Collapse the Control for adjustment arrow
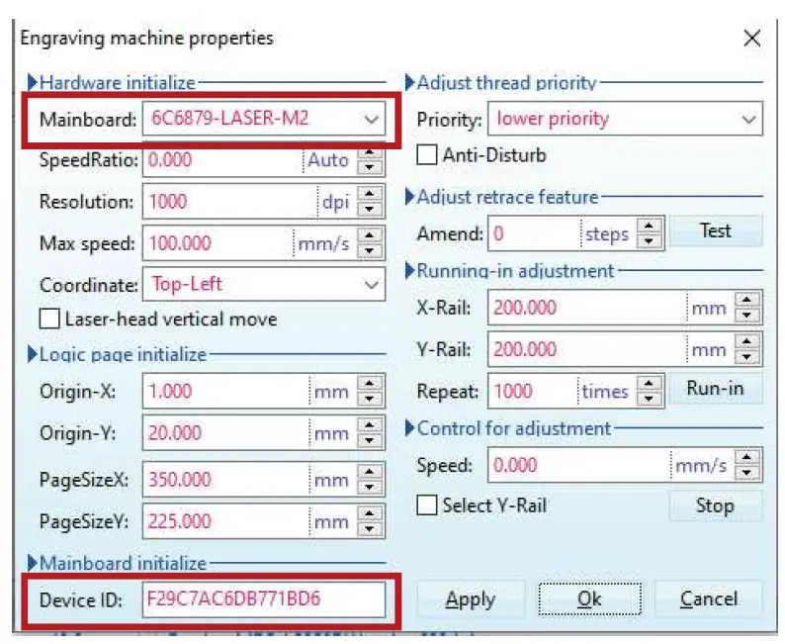The height and width of the screenshot is (644, 785). coord(409,428)
